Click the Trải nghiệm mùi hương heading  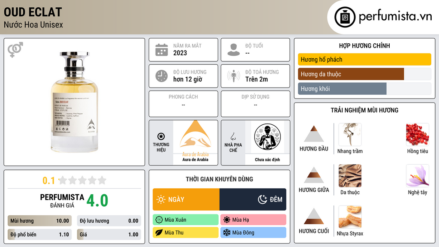click(x=364, y=110)
